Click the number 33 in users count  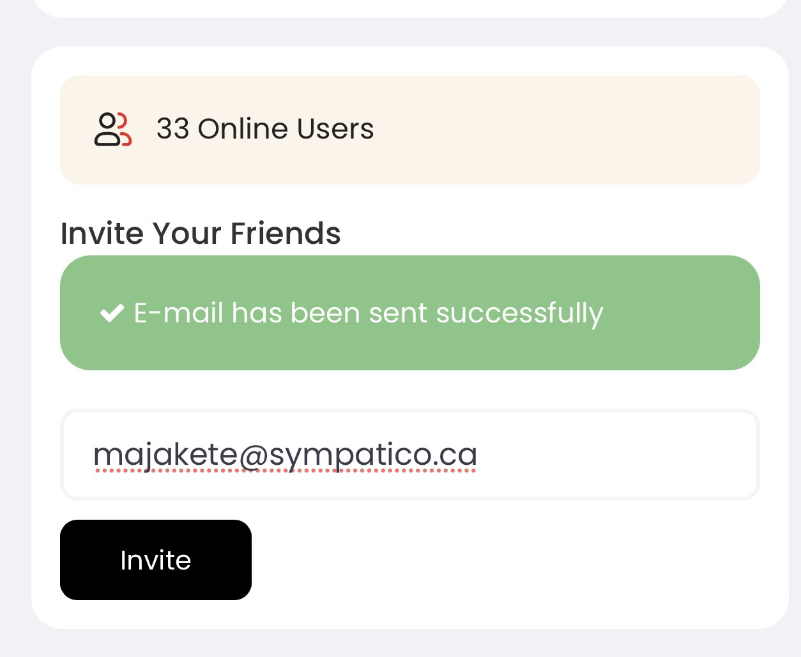(x=173, y=129)
